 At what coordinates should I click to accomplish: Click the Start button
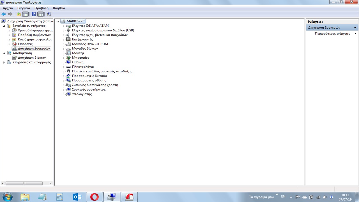(x=7, y=197)
